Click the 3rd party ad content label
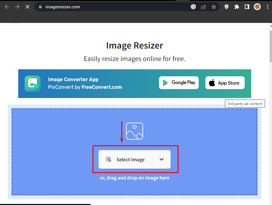 point(245,104)
